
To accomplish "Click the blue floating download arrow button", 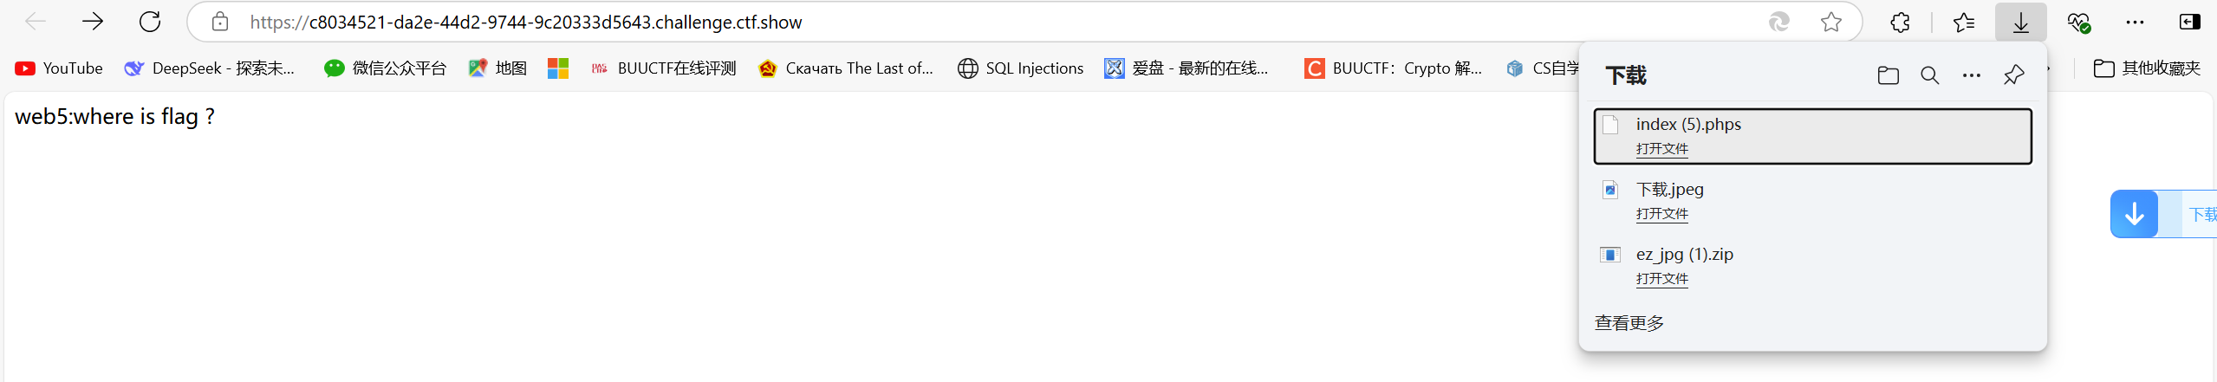I will click(2135, 214).
